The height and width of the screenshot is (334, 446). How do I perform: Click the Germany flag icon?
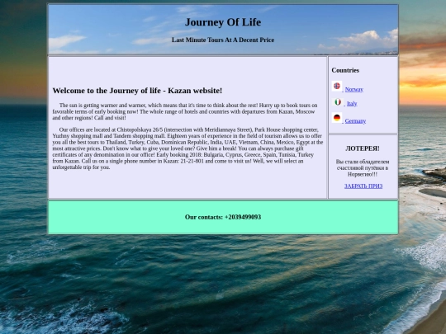[x=337, y=118]
